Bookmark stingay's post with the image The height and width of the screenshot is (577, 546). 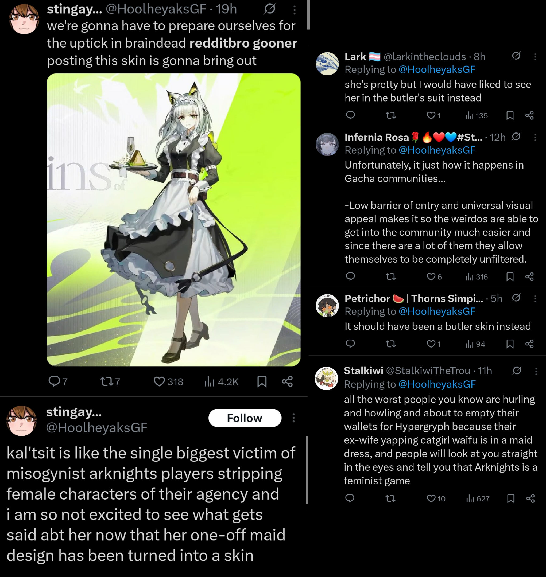[x=262, y=381]
